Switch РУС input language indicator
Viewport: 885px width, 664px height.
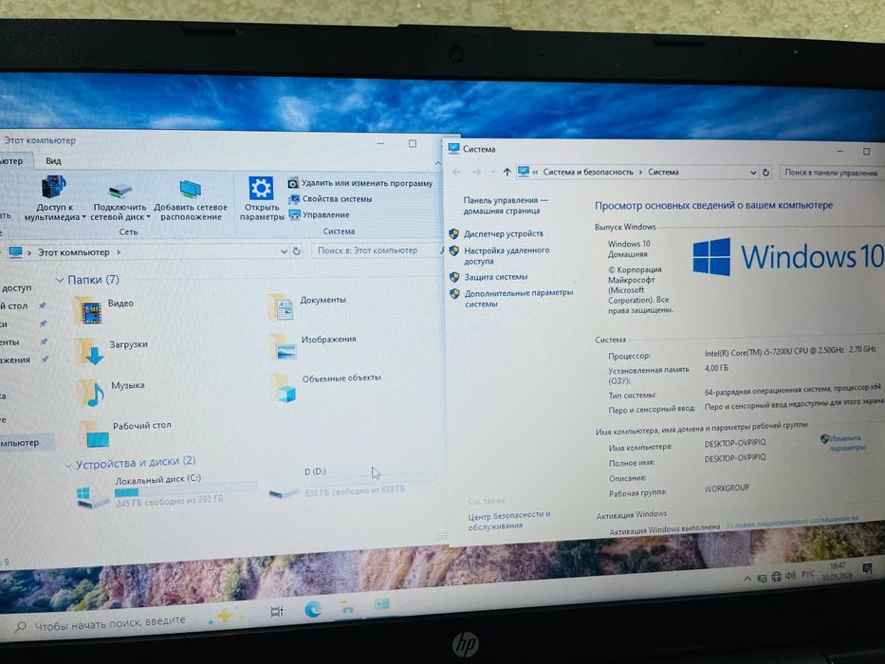pos(807,574)
